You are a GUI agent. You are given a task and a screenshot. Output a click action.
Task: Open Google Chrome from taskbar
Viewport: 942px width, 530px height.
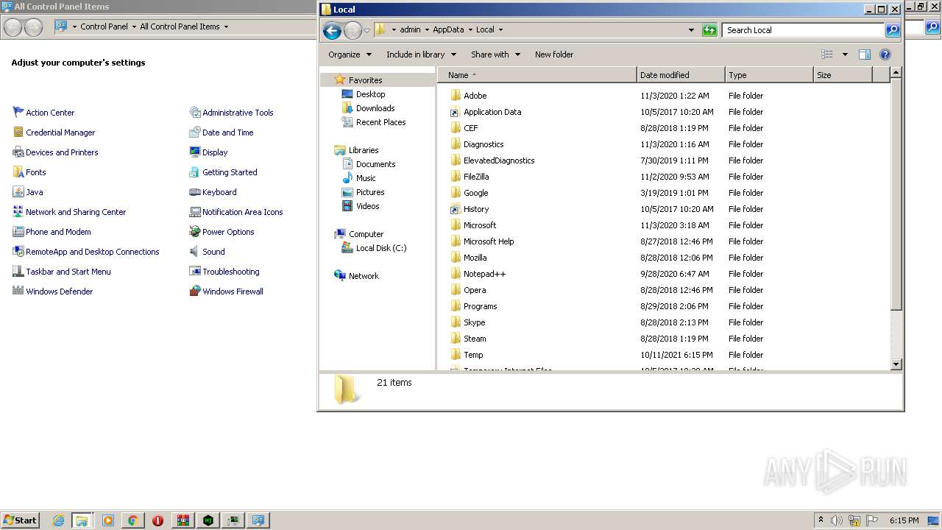(132, 520)
